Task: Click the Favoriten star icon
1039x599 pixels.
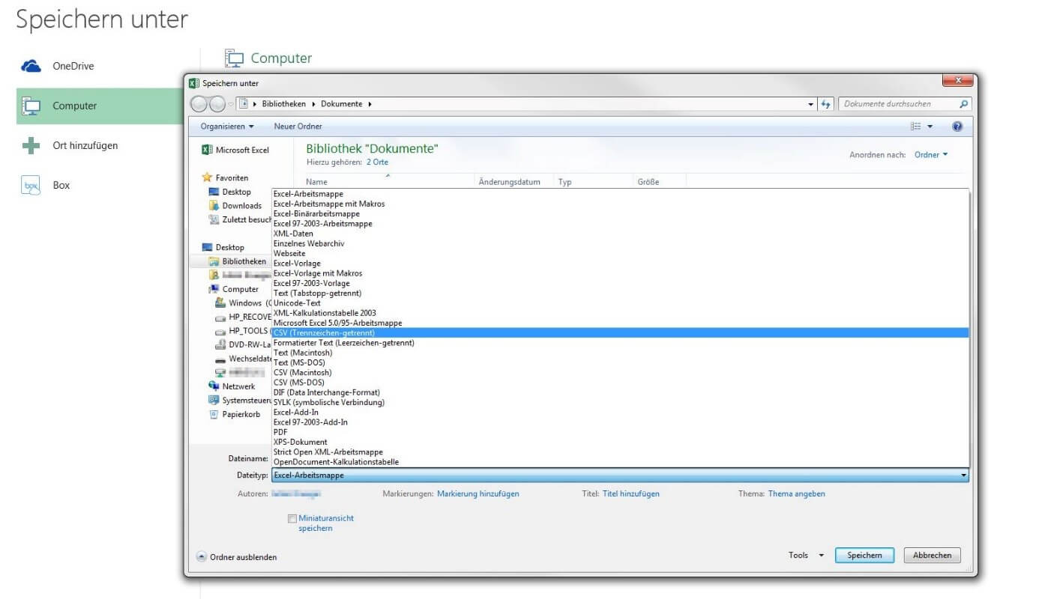Action: (207, 177)
